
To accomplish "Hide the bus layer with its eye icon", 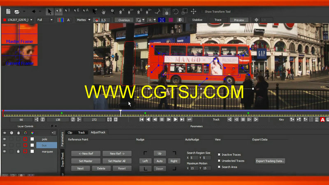I will pos(5,145).
